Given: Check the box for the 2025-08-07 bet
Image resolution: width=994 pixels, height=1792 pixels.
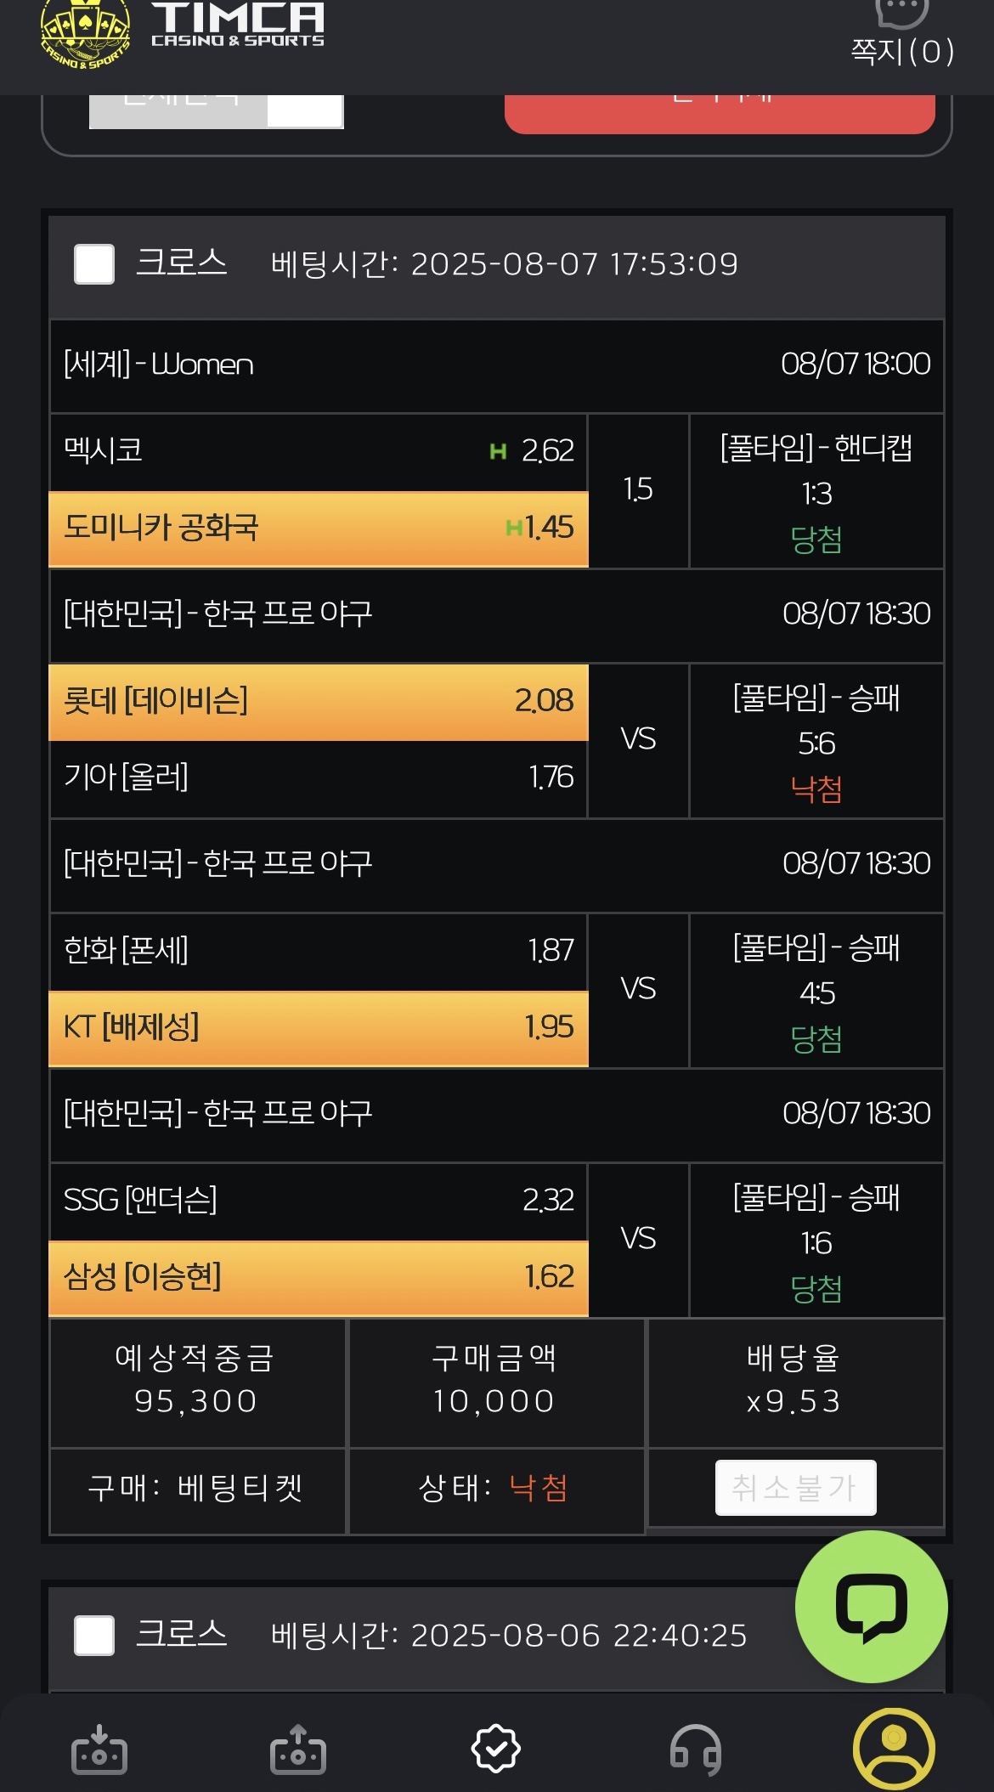Looking at the screenshot, I should (94, 264).
